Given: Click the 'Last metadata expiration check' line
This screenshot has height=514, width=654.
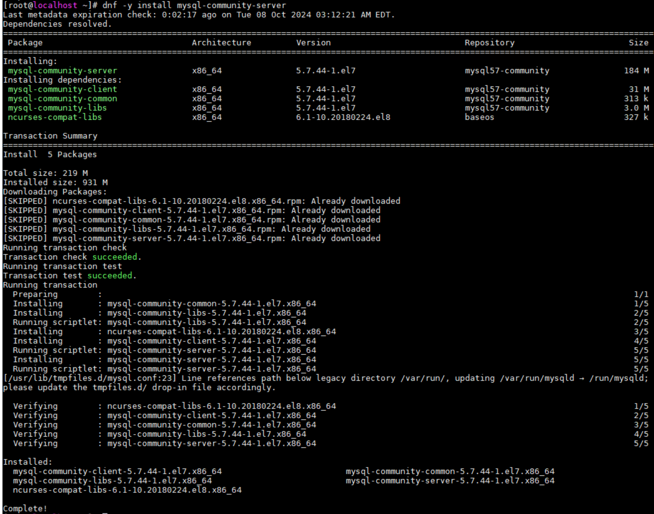Looking at the screenshot, I should click(199, 15).
